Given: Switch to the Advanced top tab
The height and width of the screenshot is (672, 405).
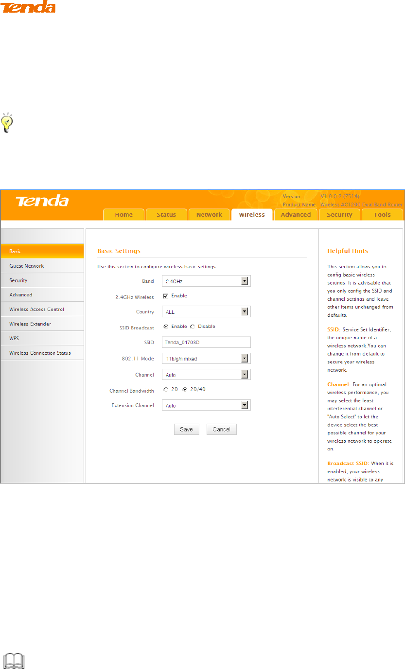Looking at the screenshot, I should coord(296,215).
